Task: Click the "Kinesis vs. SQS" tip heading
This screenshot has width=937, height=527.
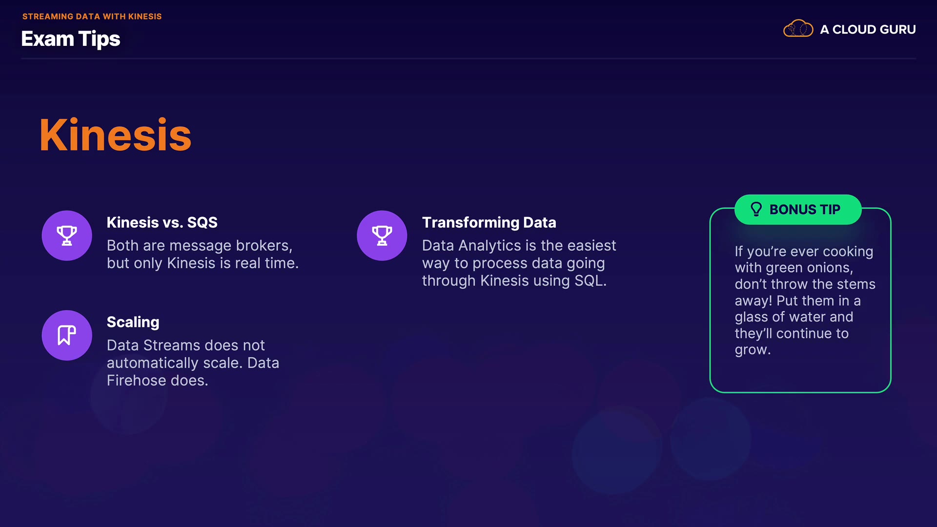Action: (x=162, y=223)
